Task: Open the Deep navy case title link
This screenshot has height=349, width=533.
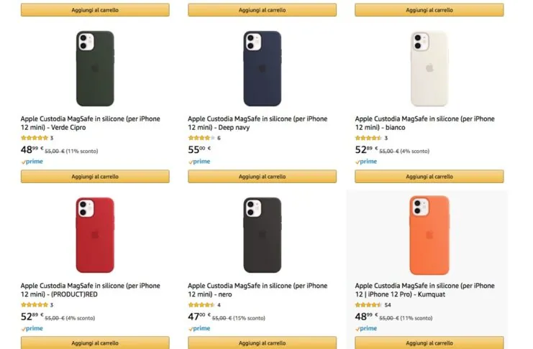Action: click(x=257, y=123)
